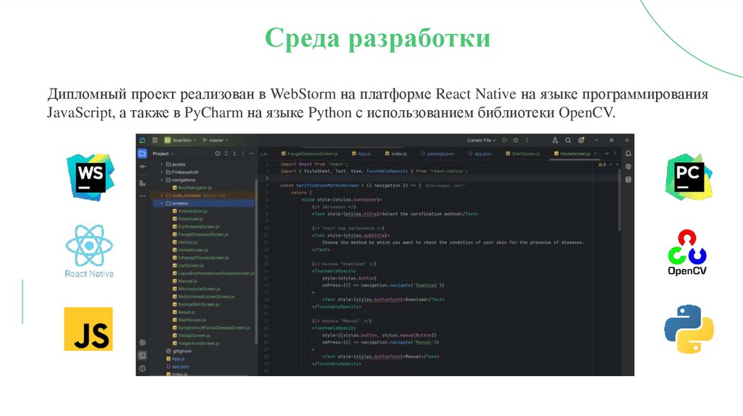This screenshot has width=743, height=416.
Task: Select VulgarAcneScreen.js in the project tree
Action: tap(196, 343)
